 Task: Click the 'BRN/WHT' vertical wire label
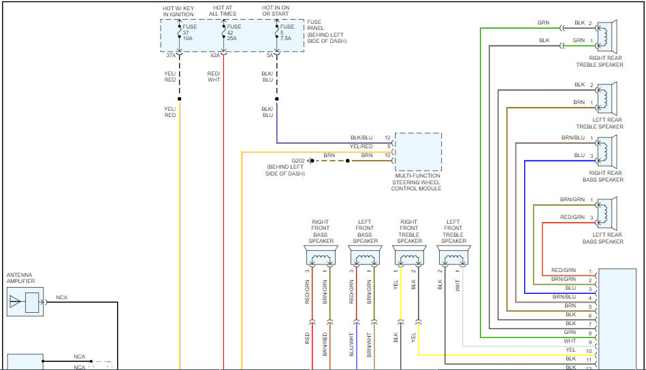[369, 344]
